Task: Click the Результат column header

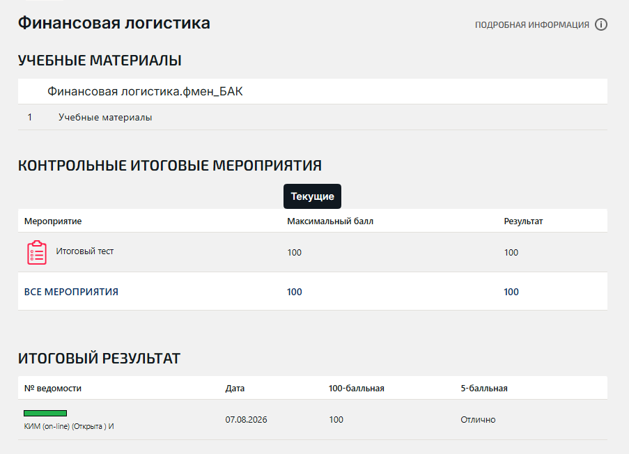Action: pyautogui.click(x=523, y=221)
